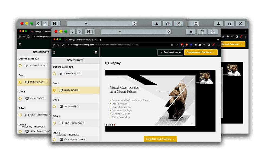The width and height of the screenshot is (271, 152).
Task: Open the Replay (175:29) lesson in front sidebar
Action: pyautogui.click(x=71, y=90)
